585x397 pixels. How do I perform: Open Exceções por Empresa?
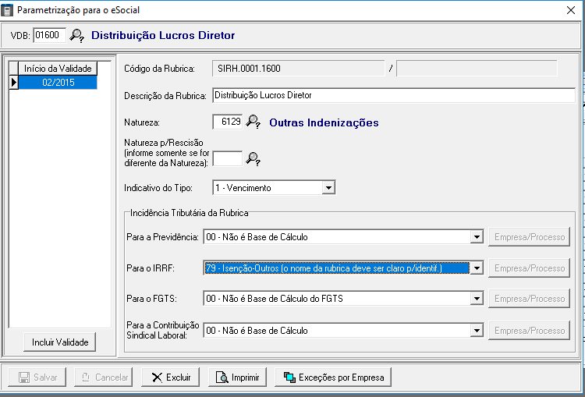(333, 378)
